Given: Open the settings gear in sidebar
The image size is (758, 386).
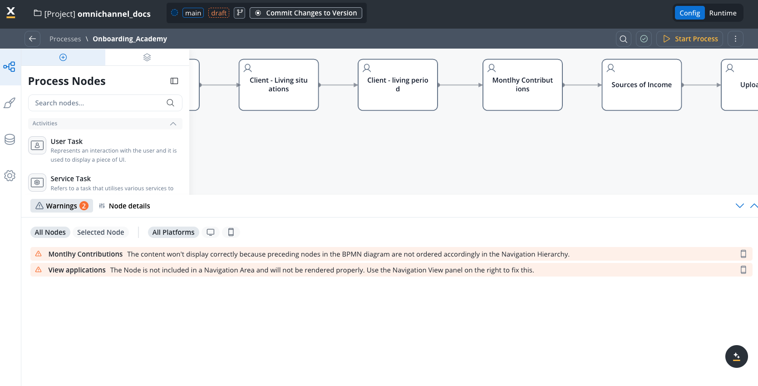Looking at the screenshot, I should tap(10, 176).
